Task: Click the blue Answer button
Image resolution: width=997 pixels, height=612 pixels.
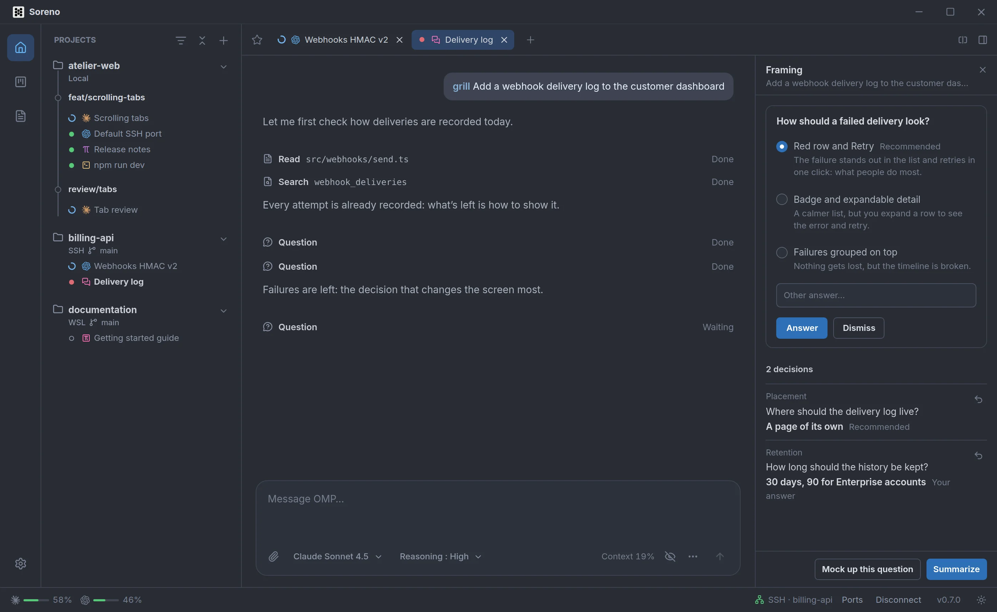Action: point(802,328)
